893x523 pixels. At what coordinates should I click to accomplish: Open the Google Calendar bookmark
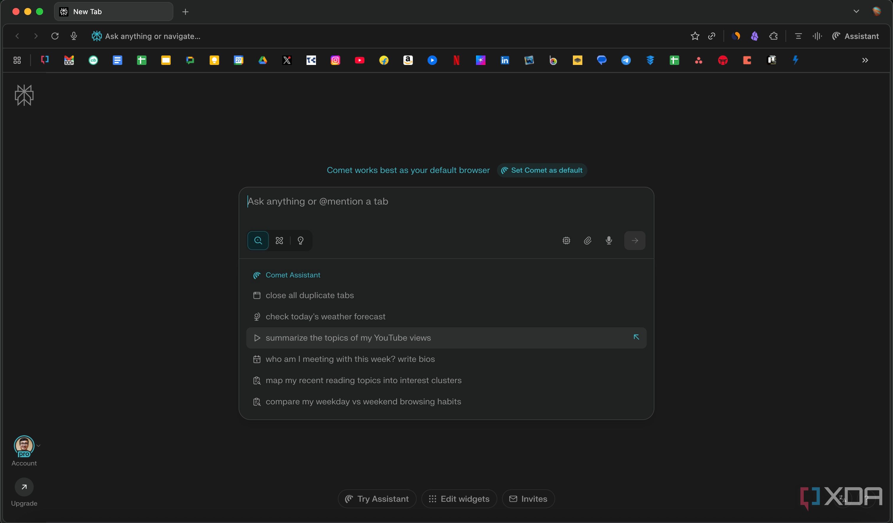pyautogui.click(x=239, y=60)
